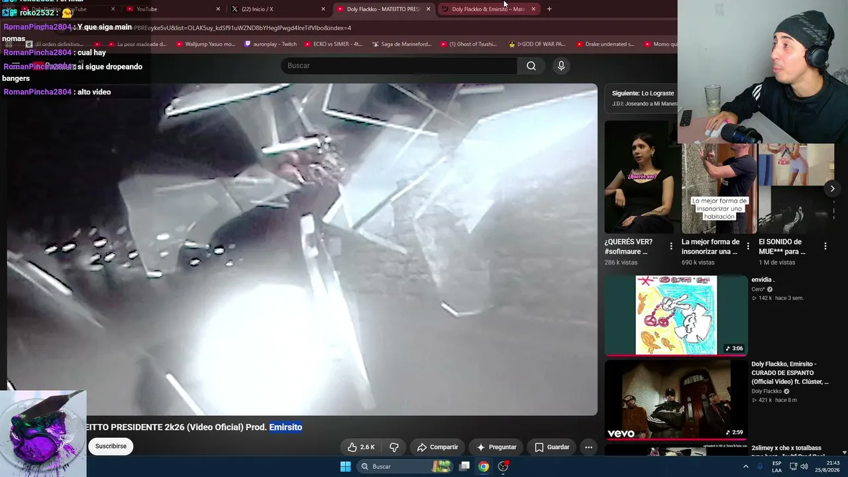Click the video player area
Image resolution: width=848 pixels, height=477 pixels.
[302, 249]
